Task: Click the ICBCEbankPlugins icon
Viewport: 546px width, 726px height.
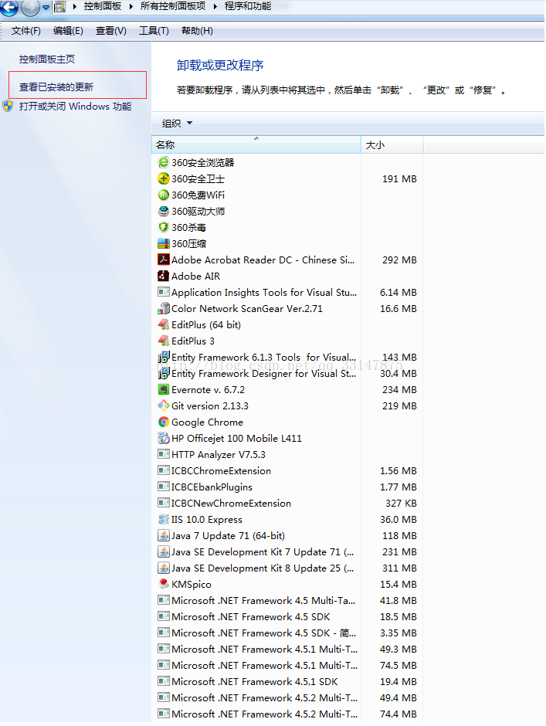Action: 164,487
